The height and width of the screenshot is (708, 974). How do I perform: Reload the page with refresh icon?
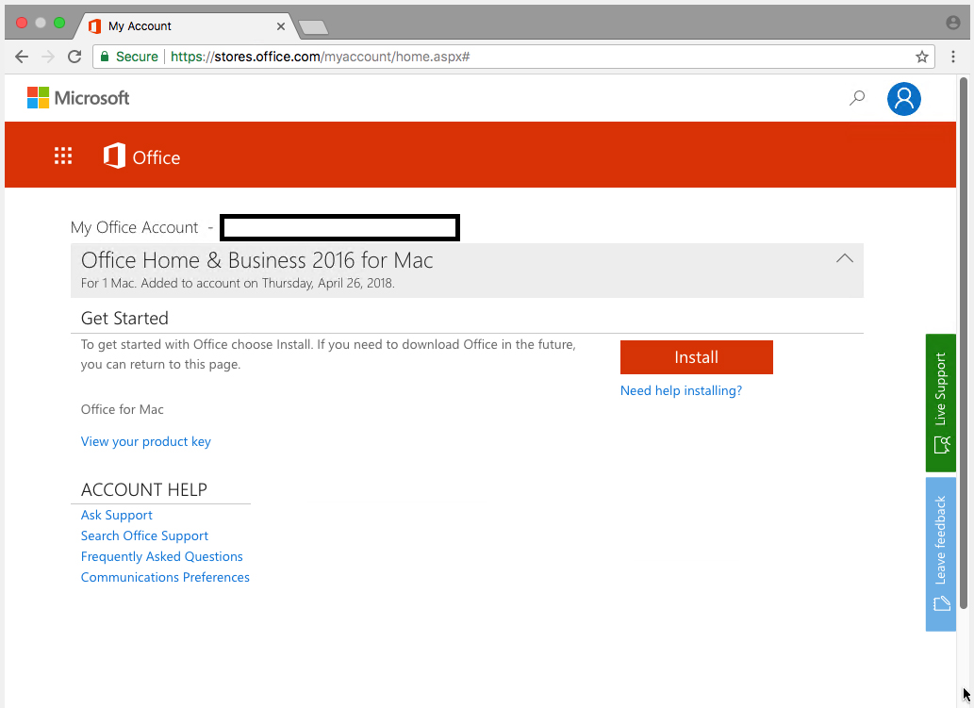tap(74, 57)
